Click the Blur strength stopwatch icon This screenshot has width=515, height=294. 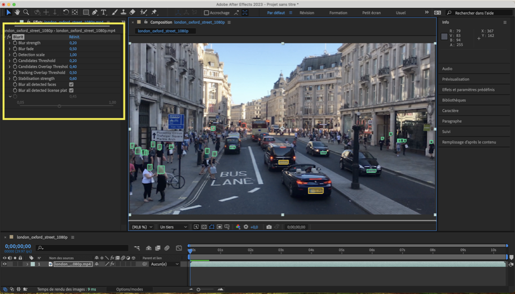[15, 43]
